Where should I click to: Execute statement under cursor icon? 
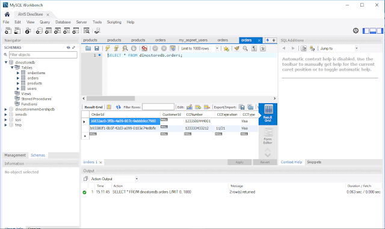coord(116,48)
